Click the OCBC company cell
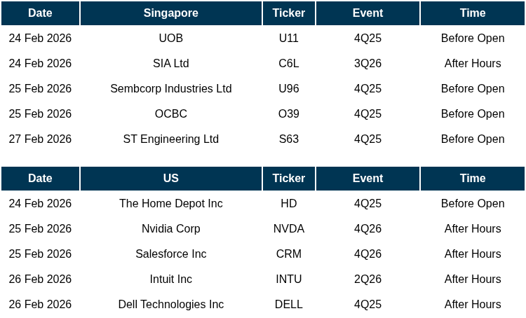The height and width of the screenshot is (318, 526). pyautogui.click(x=171, y=114)
